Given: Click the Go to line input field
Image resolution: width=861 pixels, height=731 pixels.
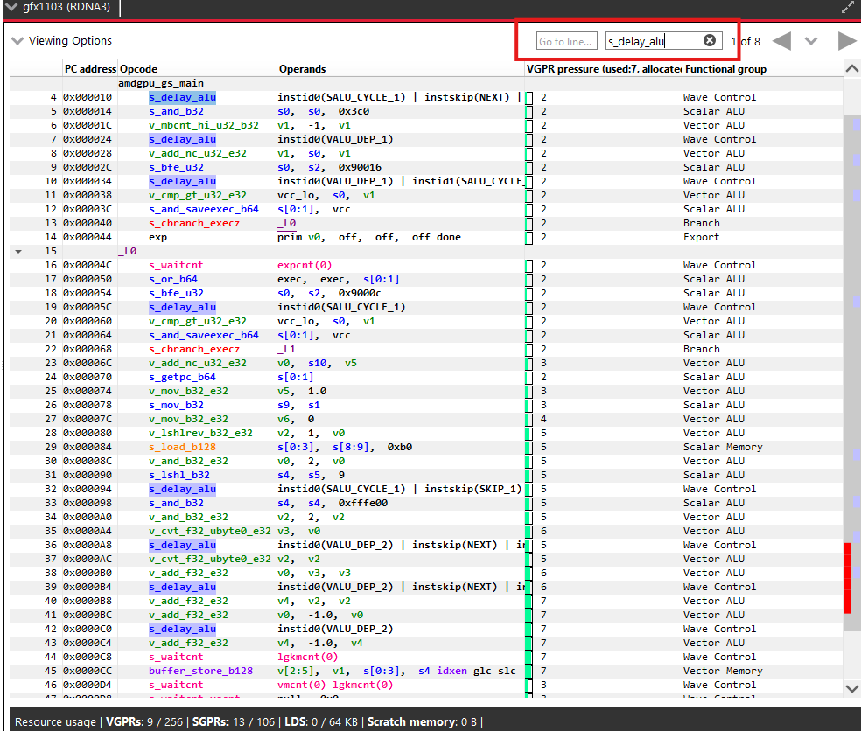Looking at the screenshot, I should click(567, 41).
